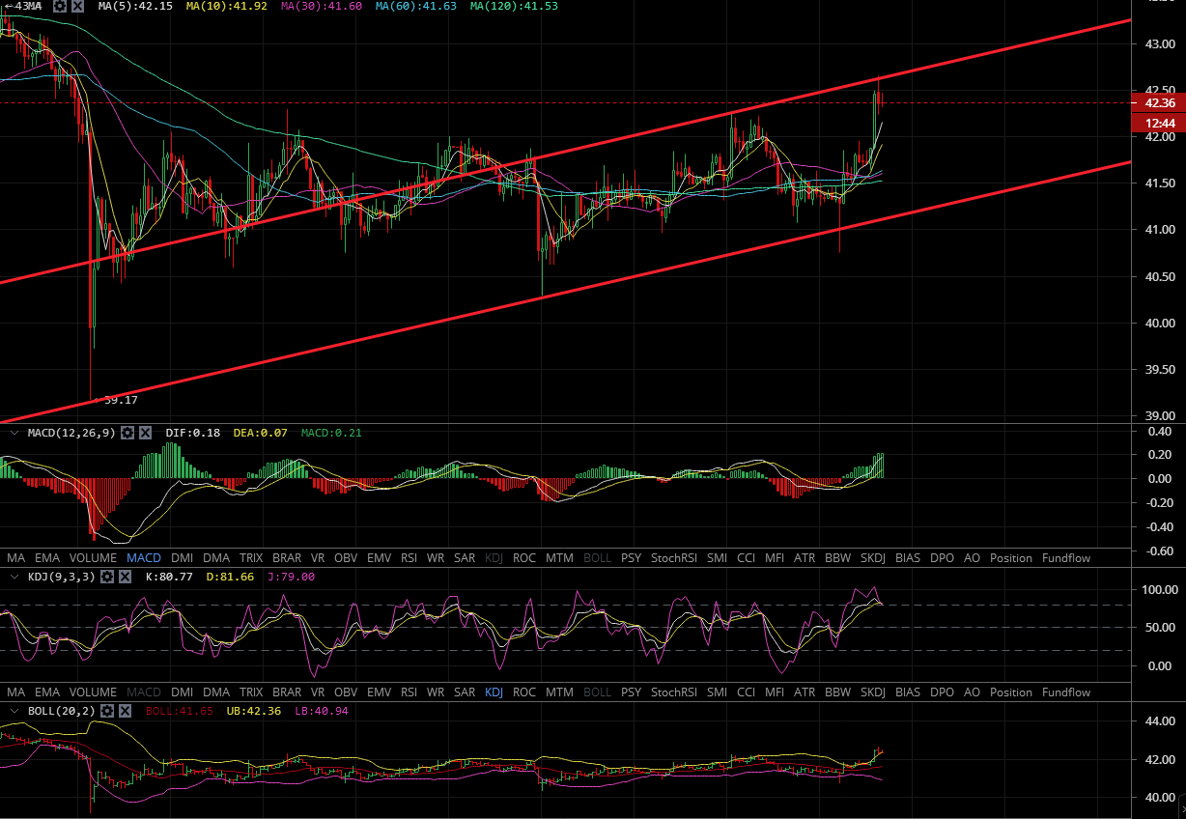Screen dimensions: 1186x819
Task: Pick AO in the KDJ panel tab row
Action: point(972,692)
